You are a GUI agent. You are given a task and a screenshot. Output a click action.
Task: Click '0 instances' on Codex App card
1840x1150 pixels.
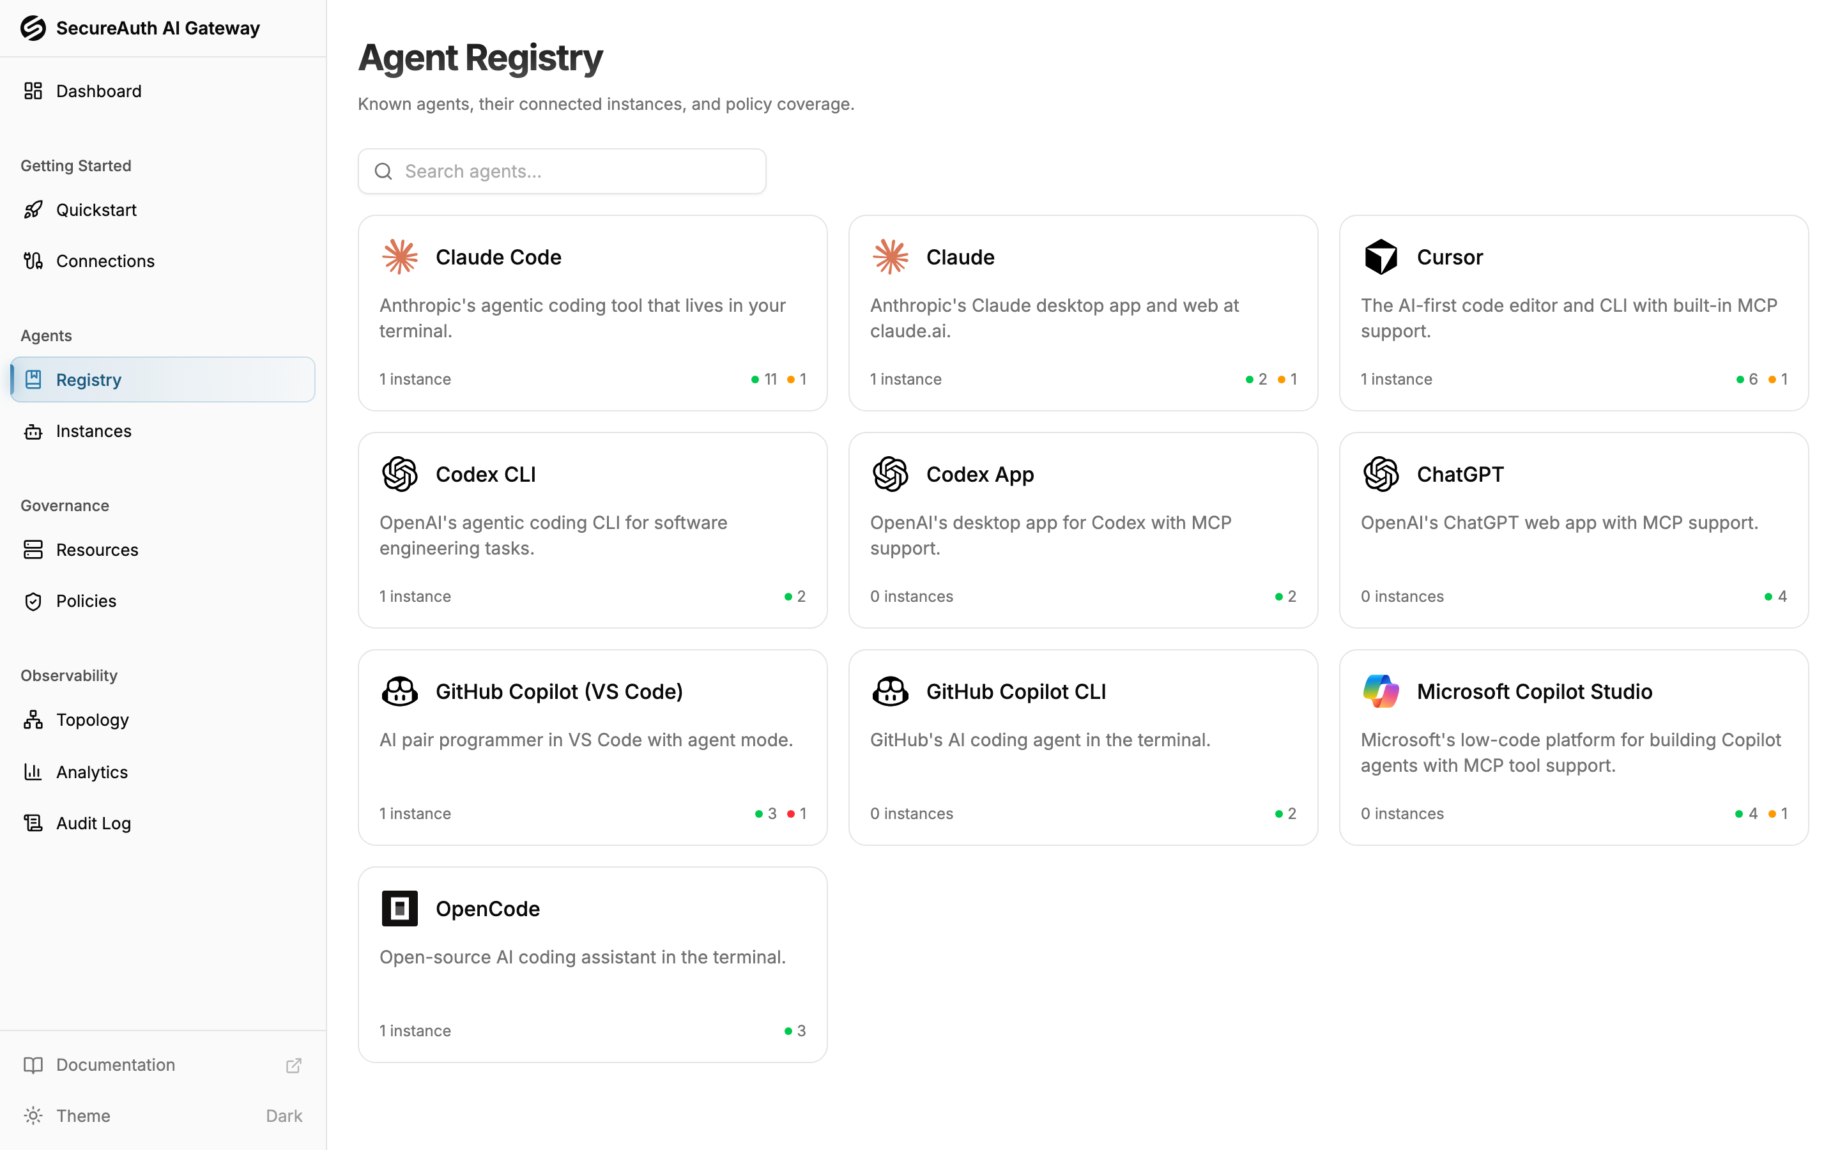[x=912, y=596]
